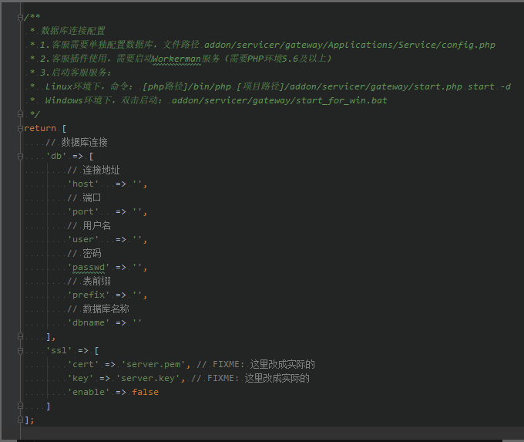524x442 pixels.
Task: Click the 'server.pem' string
Action: pos(153,364)
